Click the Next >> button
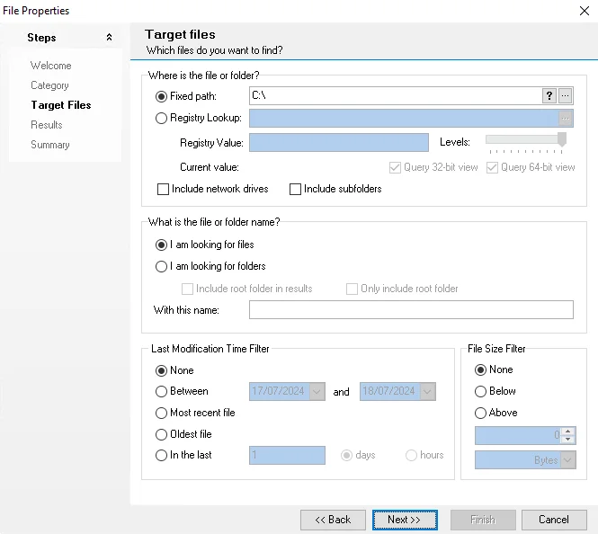Viewport: 598px width, 534px height. click(x=405, y=520)
